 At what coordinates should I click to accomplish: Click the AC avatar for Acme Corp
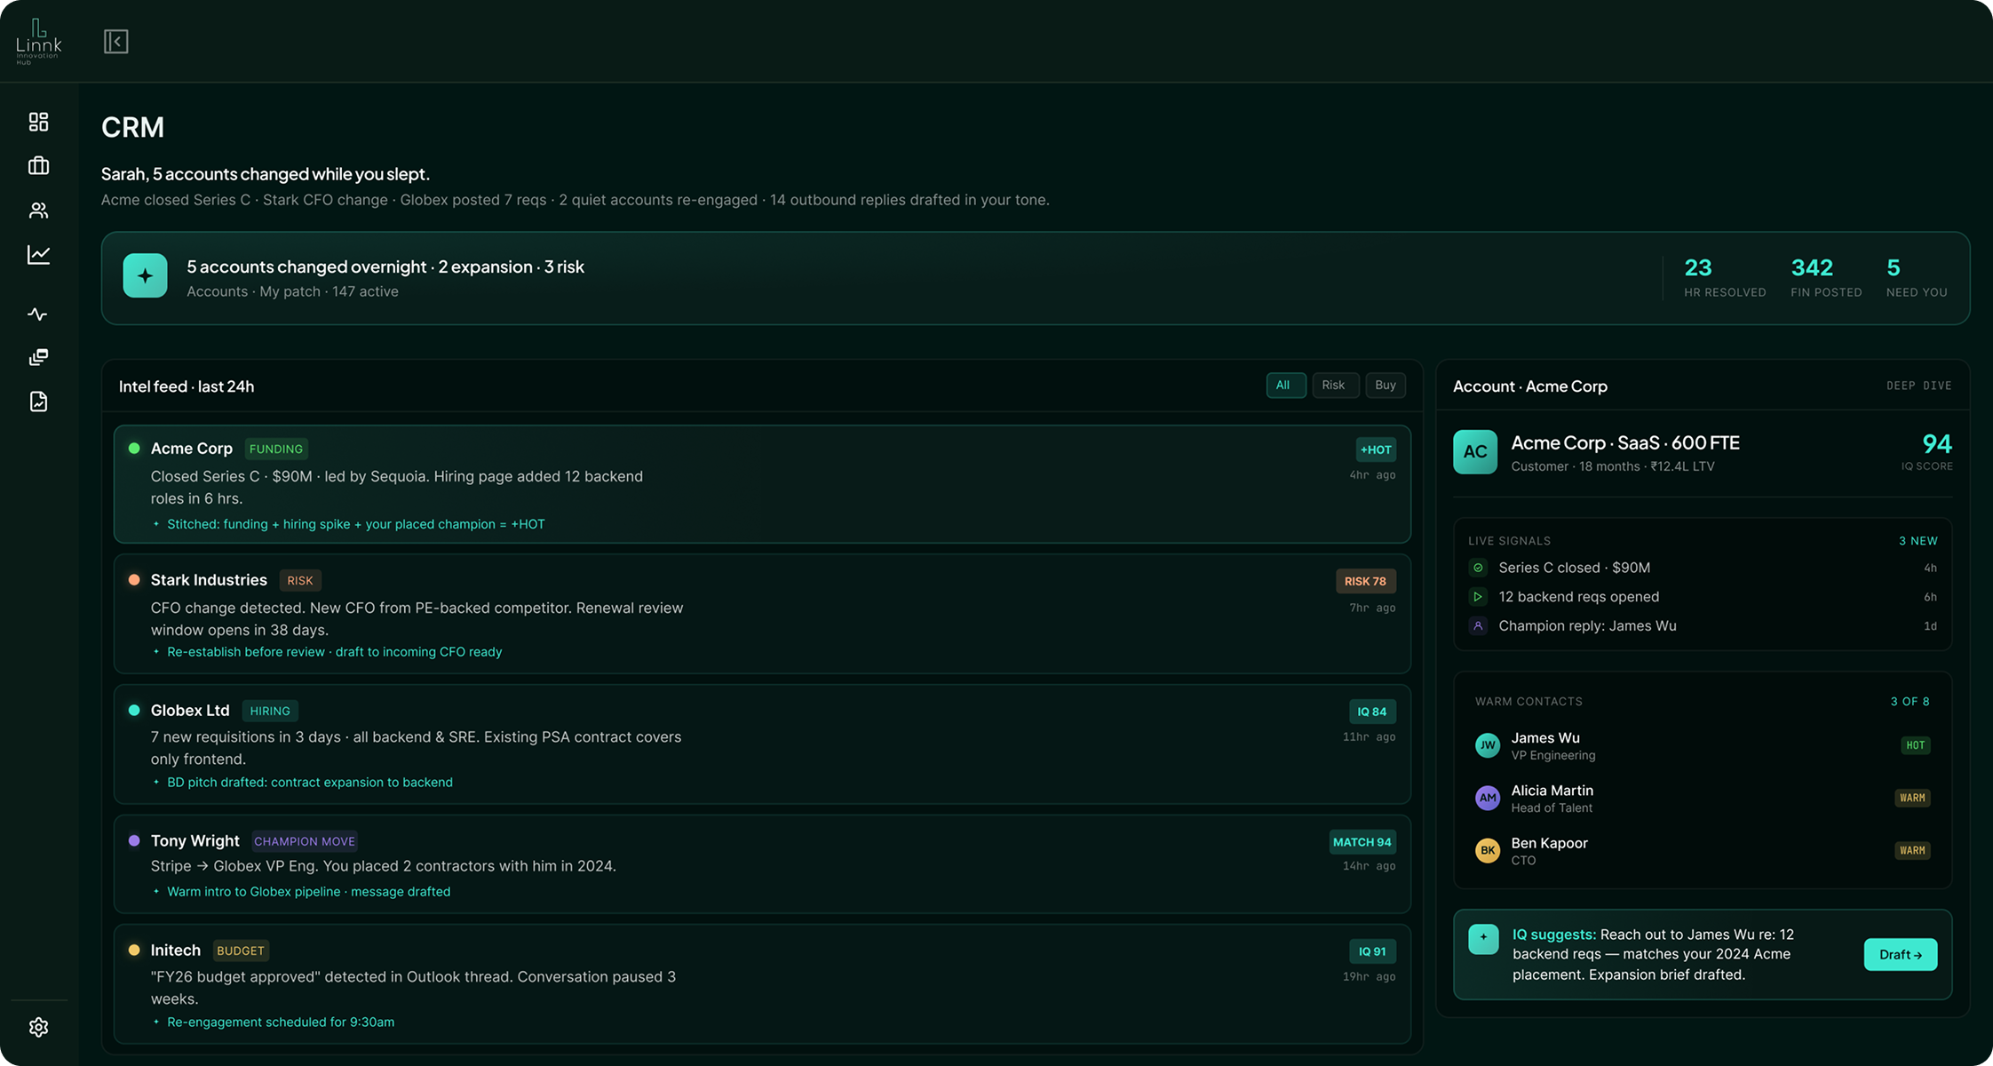(1475, 451)
